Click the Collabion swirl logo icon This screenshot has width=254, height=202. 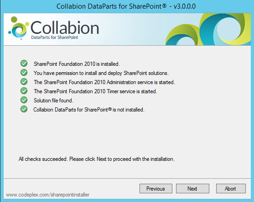[x=19, y=28]
